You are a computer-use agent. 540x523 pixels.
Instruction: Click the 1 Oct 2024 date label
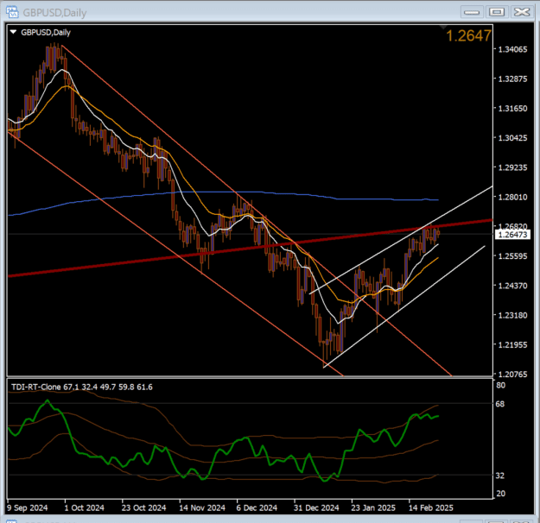pos(85,507)
